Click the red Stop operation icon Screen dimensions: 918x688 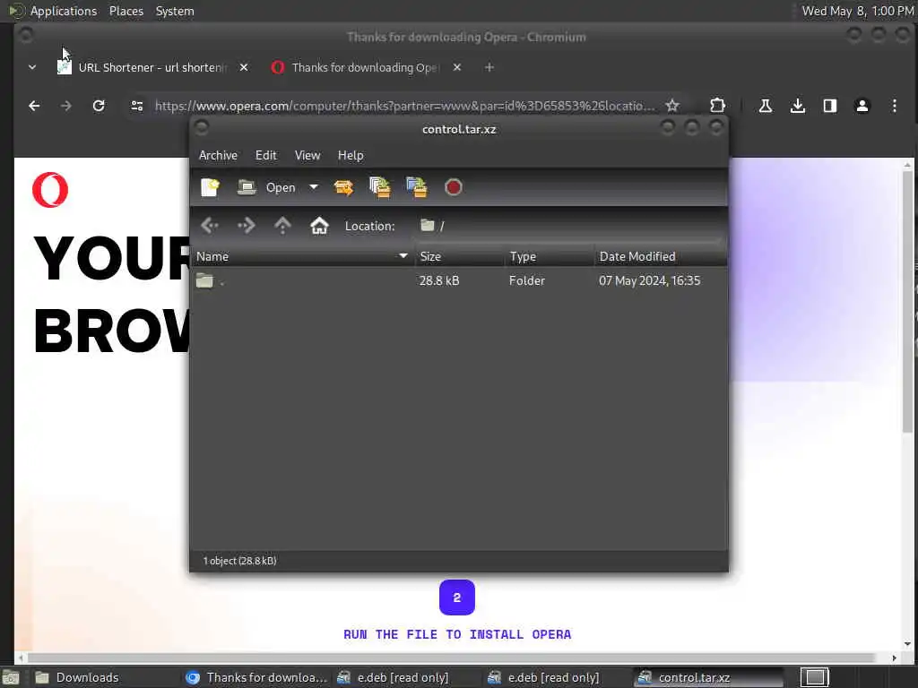point(453,187)
